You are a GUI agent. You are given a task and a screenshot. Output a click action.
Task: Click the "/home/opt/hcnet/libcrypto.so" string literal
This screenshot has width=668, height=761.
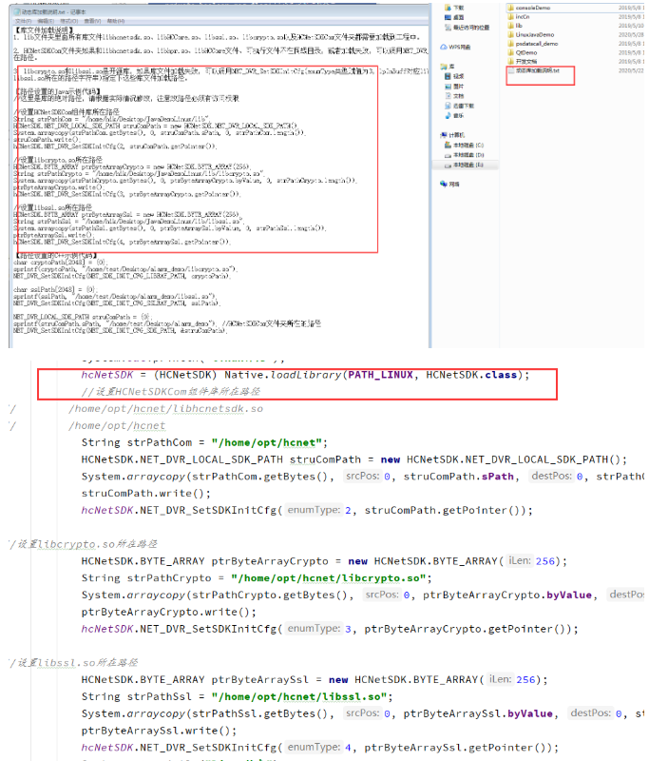[328, 578]
